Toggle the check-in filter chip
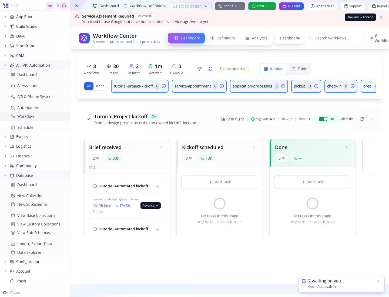Image resolution: width=389 pixels, height=297 pixels. pyautogui.click(x=341, y=86)
